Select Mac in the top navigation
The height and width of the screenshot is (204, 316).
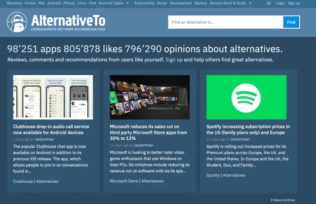point(41,3)
